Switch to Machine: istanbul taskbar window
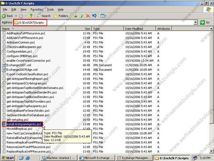214x161 pixels. click(59, 158)
